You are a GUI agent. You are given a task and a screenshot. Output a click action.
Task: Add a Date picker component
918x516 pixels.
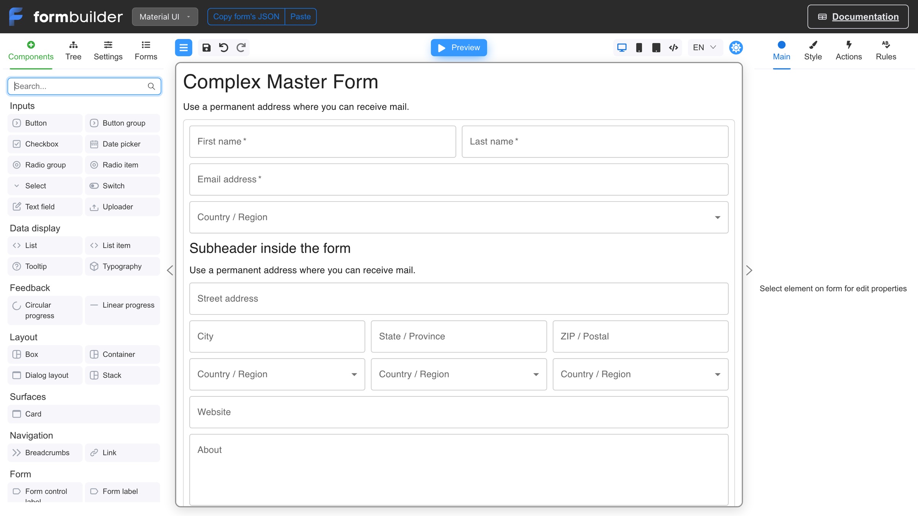122,144
